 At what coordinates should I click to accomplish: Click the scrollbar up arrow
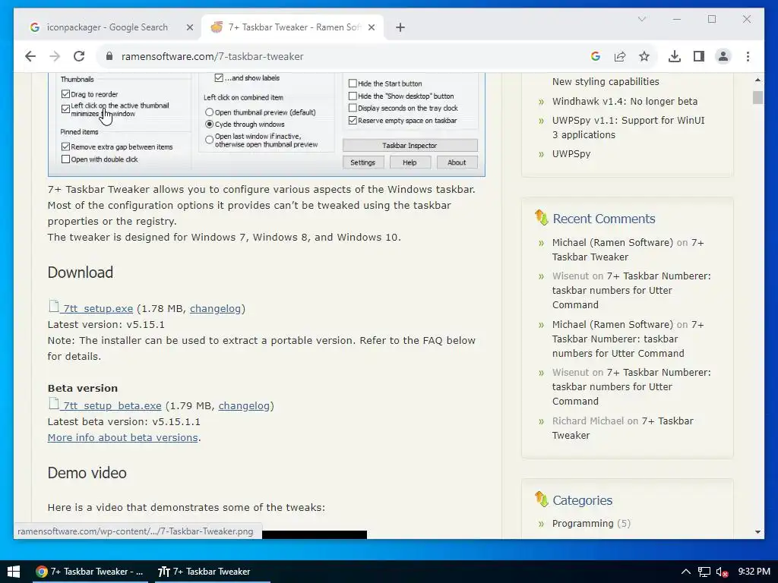(x=757, y=80)
